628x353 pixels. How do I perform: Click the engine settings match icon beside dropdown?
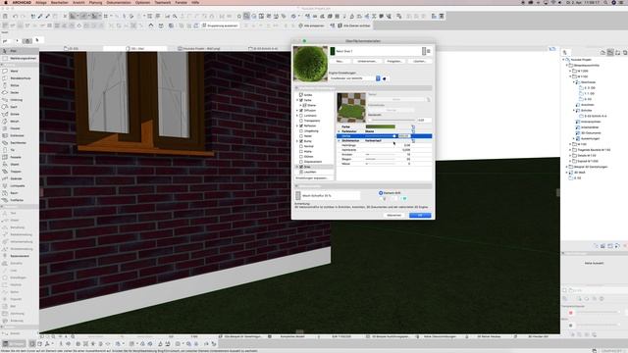coord(385,78)
